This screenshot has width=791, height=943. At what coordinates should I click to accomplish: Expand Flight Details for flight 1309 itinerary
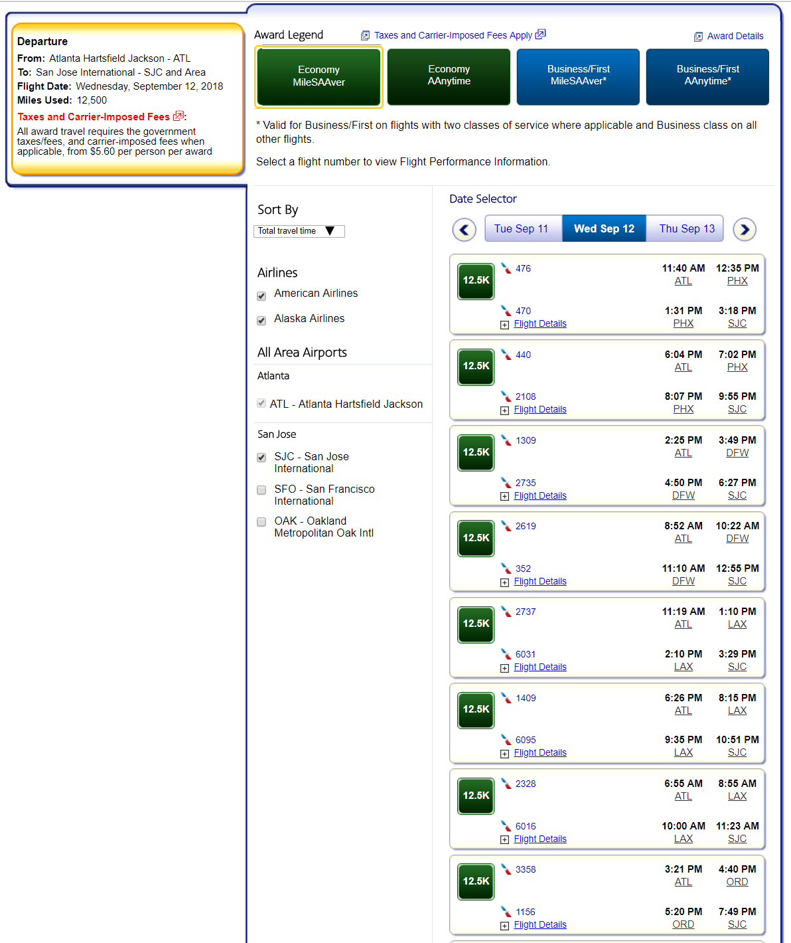click(x=539, y=496)
